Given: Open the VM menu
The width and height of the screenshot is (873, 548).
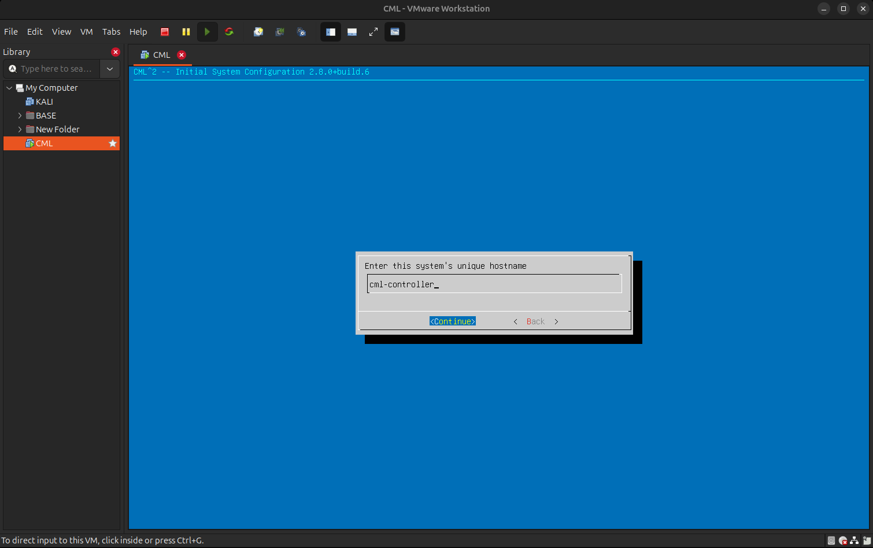Looking at the screenshot, I should (87, 32).
